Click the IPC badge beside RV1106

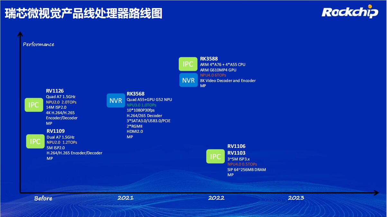pyautogui.click(x=215, y=157)
